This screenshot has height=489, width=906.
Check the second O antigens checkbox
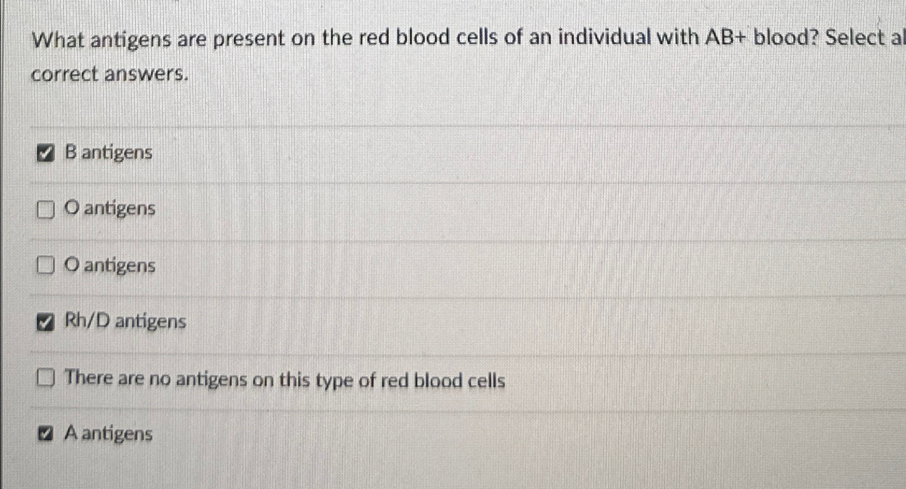click(46, 265)
